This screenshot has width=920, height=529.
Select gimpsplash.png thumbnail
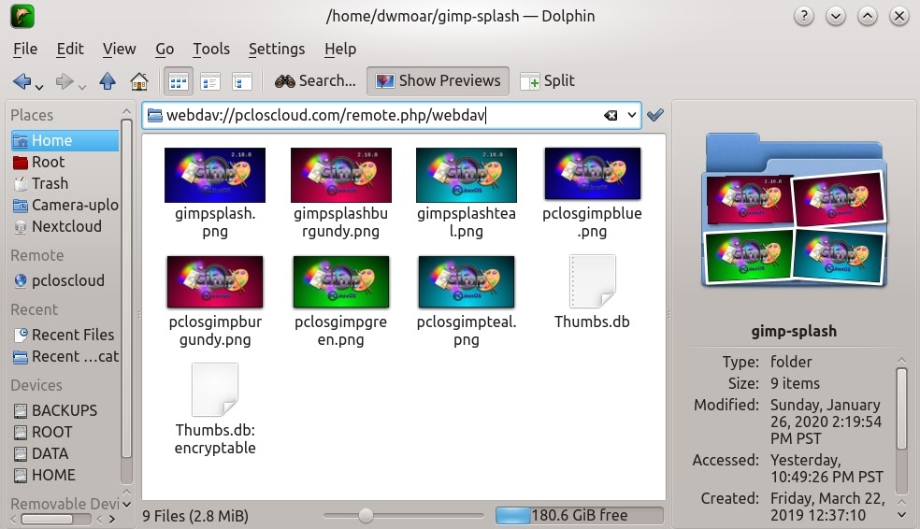click(215, 175)
